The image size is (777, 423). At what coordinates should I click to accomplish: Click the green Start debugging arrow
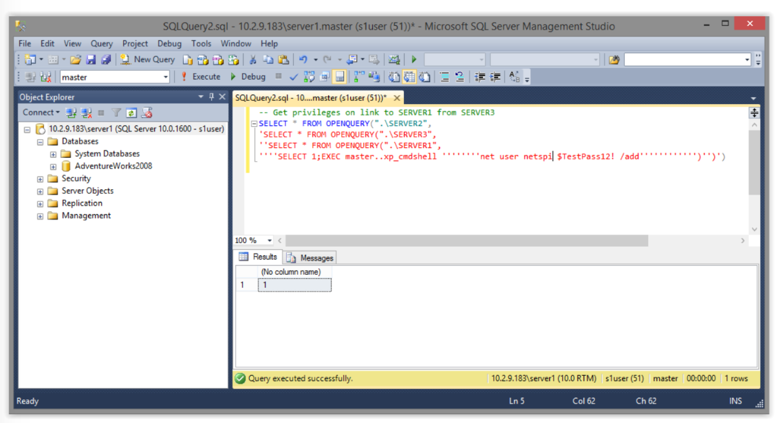[x=414, y=60]
